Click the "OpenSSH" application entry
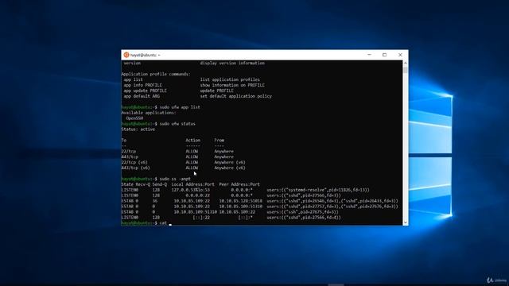The image size is (509, 286). pyautogui.click(x=134, y=118)
